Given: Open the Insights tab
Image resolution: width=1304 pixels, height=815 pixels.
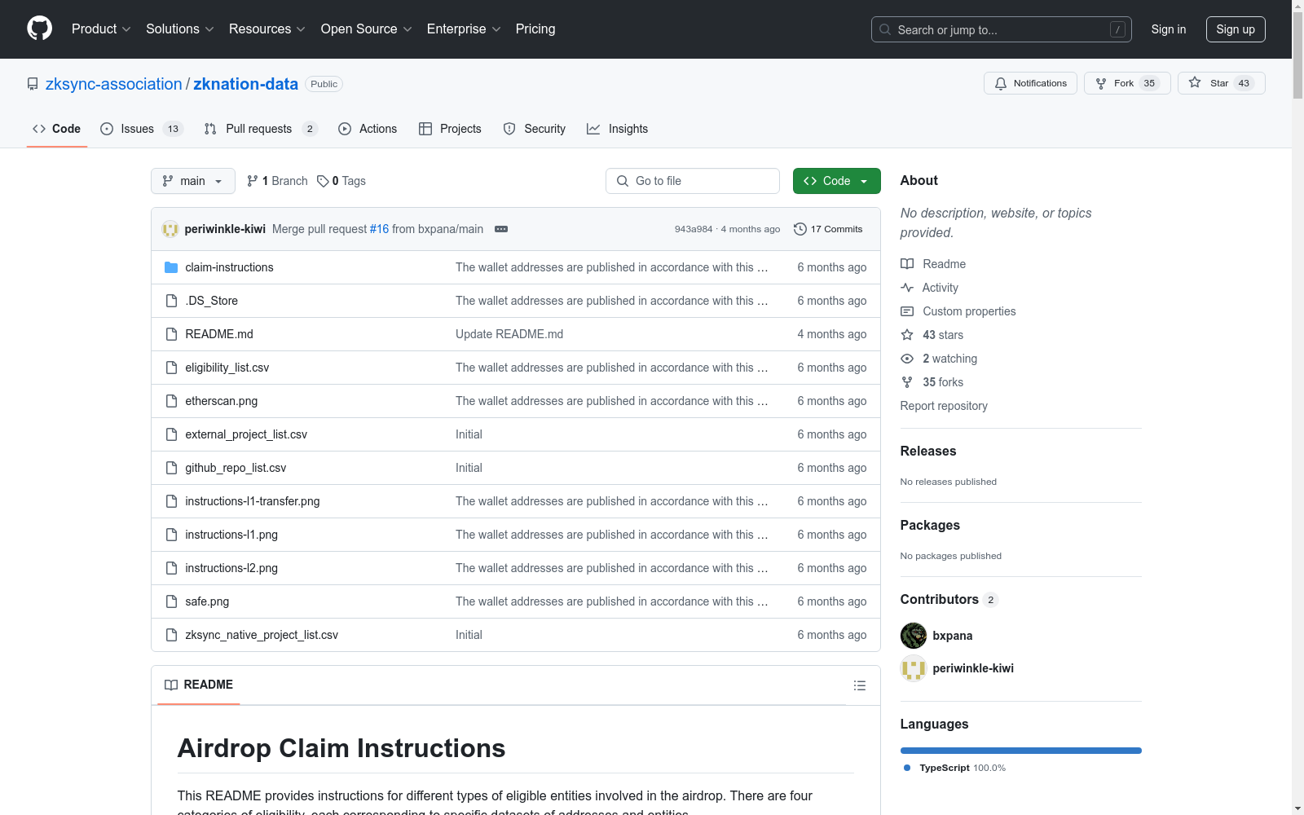Looking at the screenshot, I should 617,129.
